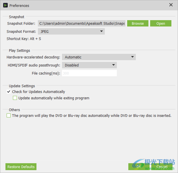Click the app logo icon in title bar
Screen dimensions: 178x173
coord(5,5)
